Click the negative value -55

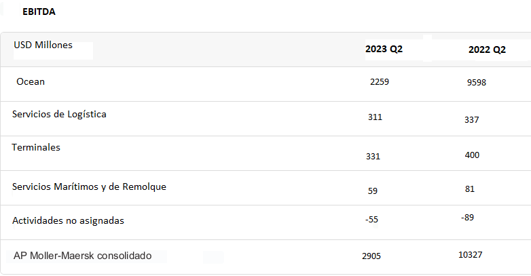click(x=371, y=219)
